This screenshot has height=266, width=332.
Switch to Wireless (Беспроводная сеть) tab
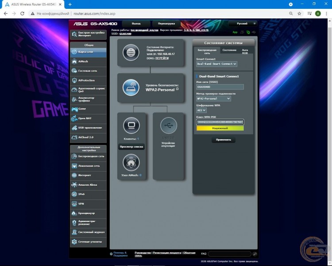pos(207,51)
